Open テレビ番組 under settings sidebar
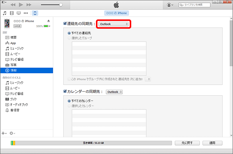This screenshot has width=233, height=154. [14, 59]
